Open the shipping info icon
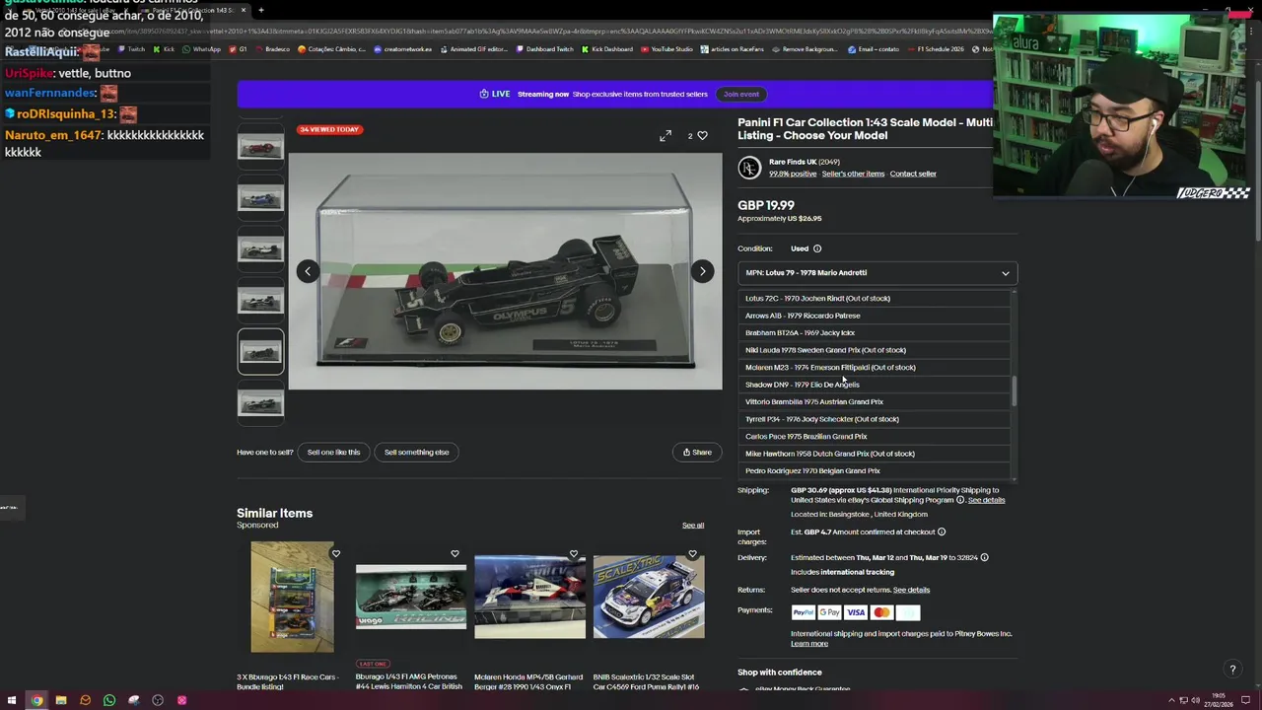The height and width of the screenshot is (710, 1262). [960, 500]
